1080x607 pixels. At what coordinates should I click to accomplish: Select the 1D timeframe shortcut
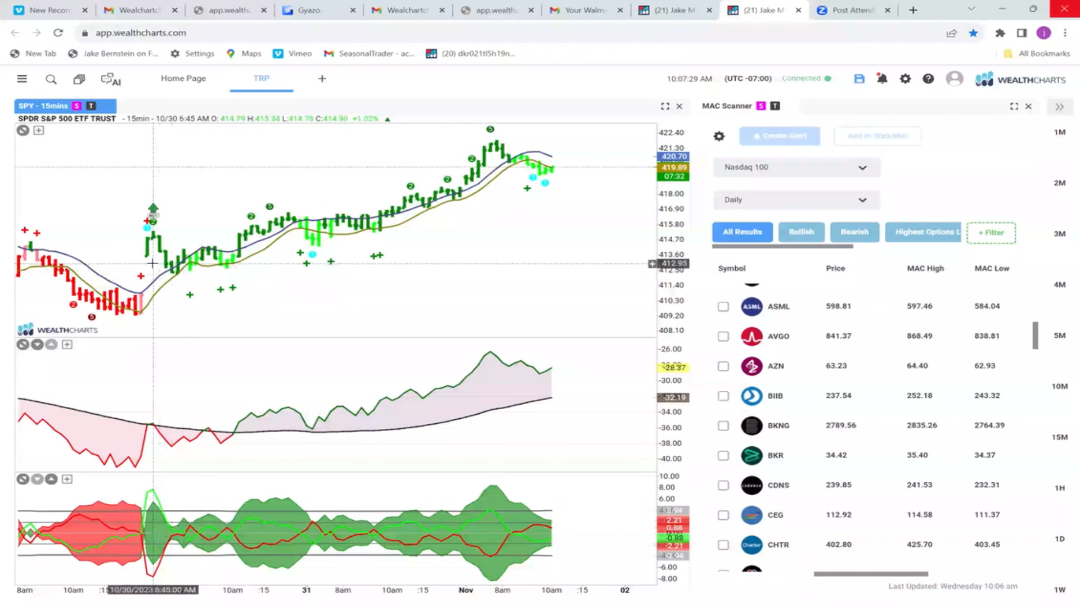[1060, 539]
